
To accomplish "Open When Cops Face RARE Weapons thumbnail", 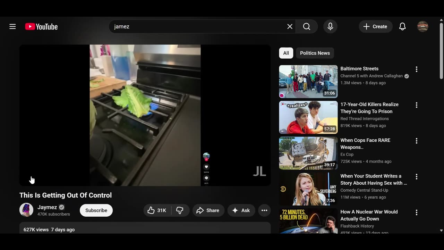I will tap(308, 153).
